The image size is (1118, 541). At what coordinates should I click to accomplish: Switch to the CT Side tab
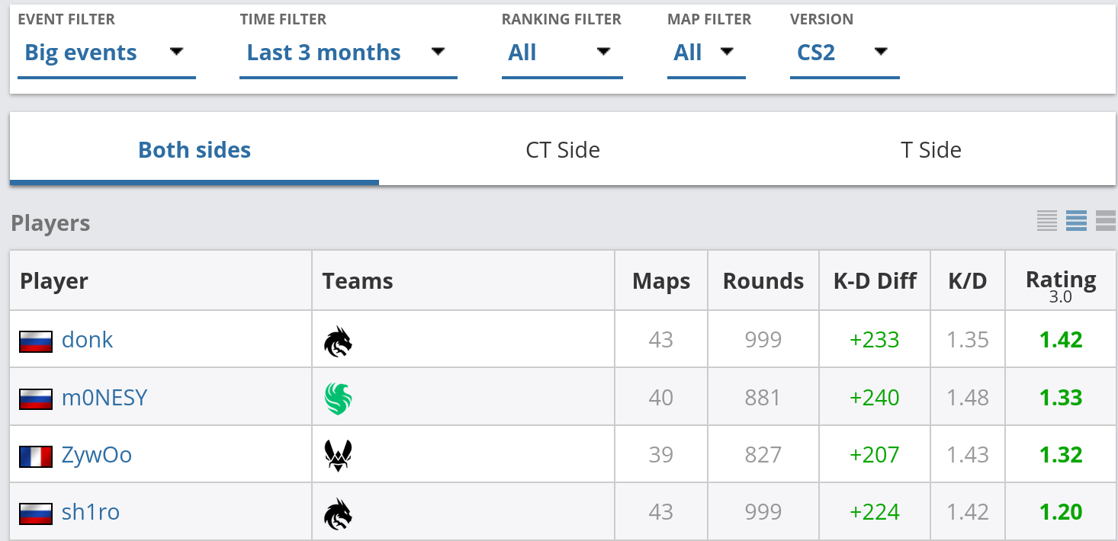pyautogui.click(x=563, y=149)
